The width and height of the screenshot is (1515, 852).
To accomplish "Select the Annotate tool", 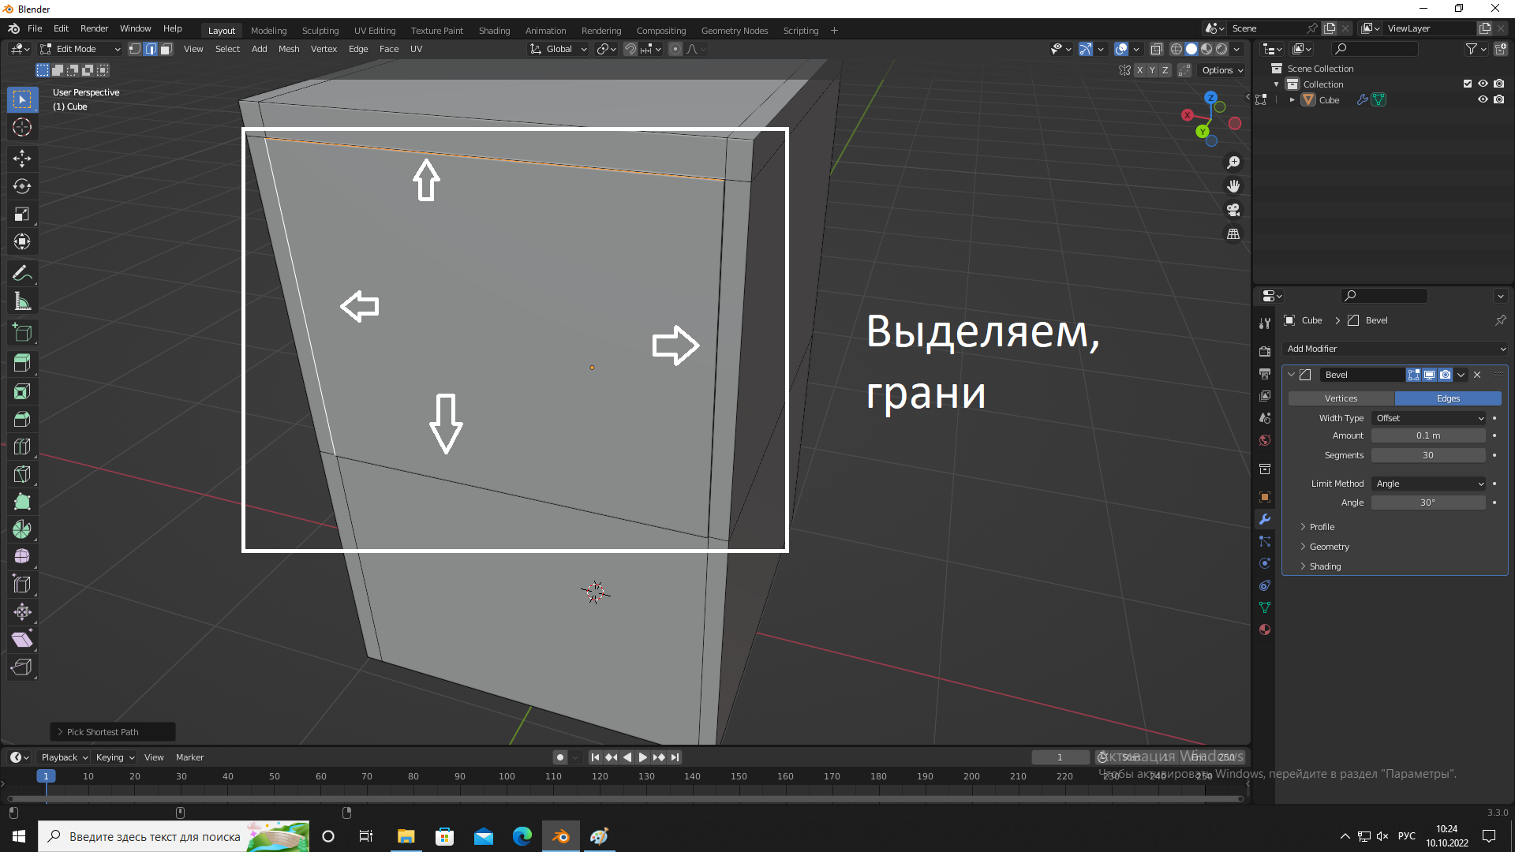I will point(22,273).
